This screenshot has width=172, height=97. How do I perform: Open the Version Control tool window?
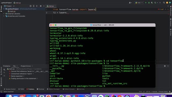point(10,89)
